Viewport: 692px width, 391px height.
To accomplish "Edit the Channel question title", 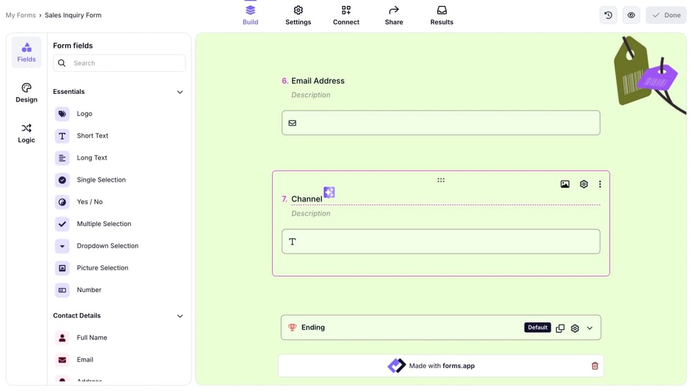I will [307, 199].
